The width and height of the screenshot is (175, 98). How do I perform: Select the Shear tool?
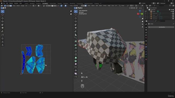coord(76,73)
